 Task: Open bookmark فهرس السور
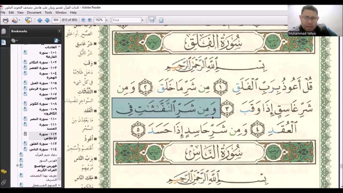[x=48, y=160]
